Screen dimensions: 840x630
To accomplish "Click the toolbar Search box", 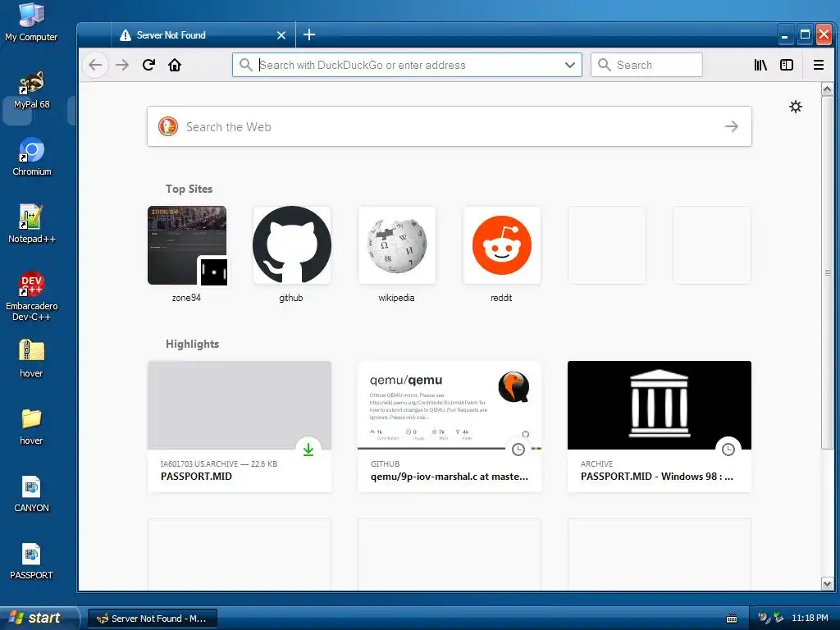I will (x=646, y=65).
